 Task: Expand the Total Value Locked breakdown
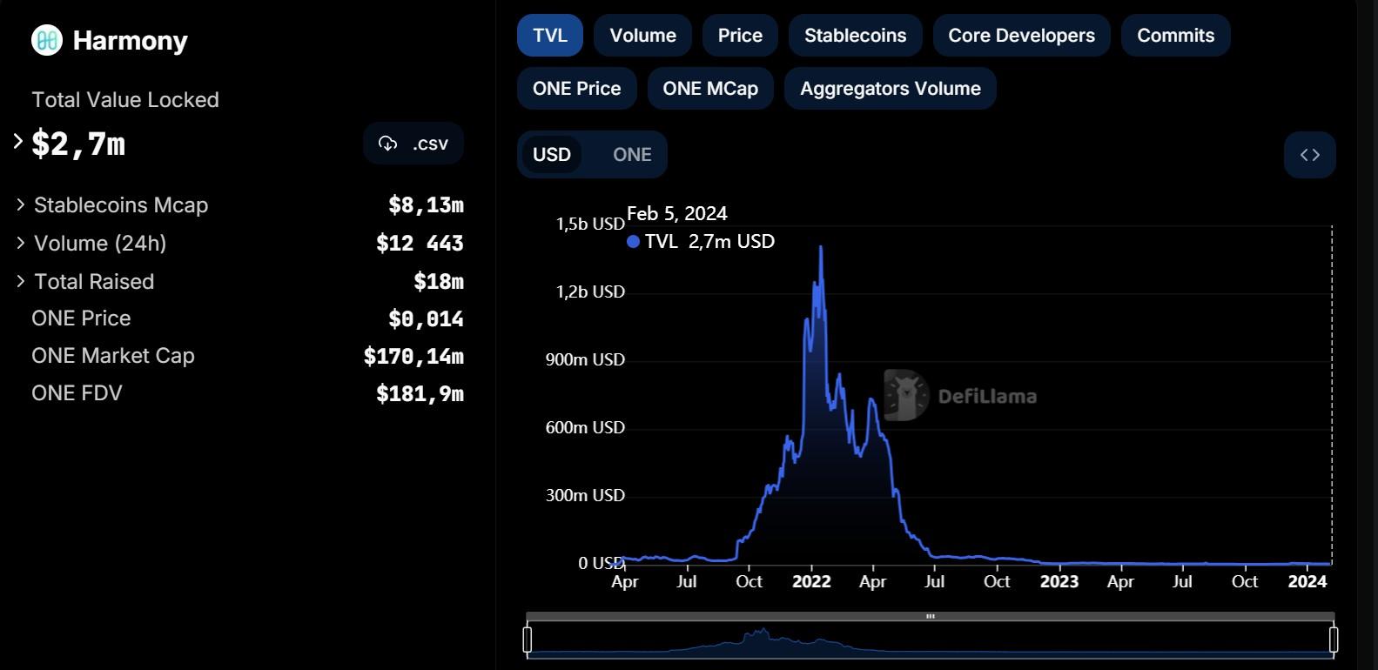[18, 141]
